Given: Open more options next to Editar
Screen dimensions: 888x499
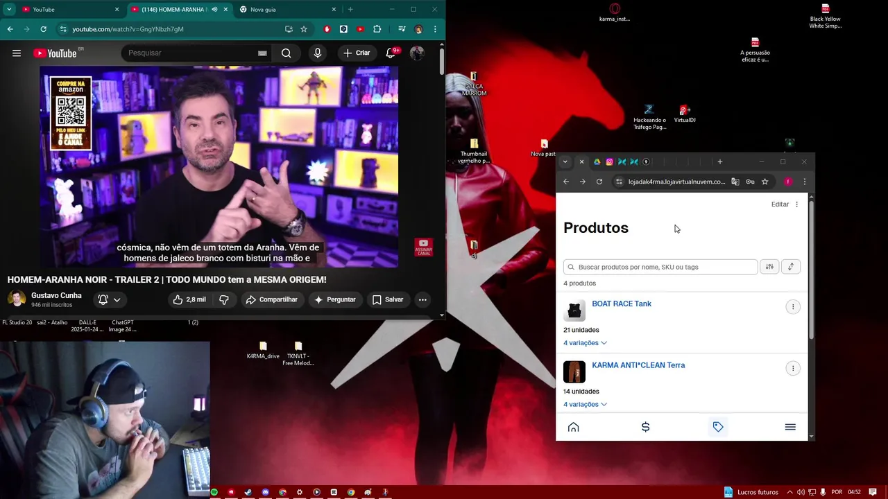Looking at the screenshot, I should pos(796,204).
